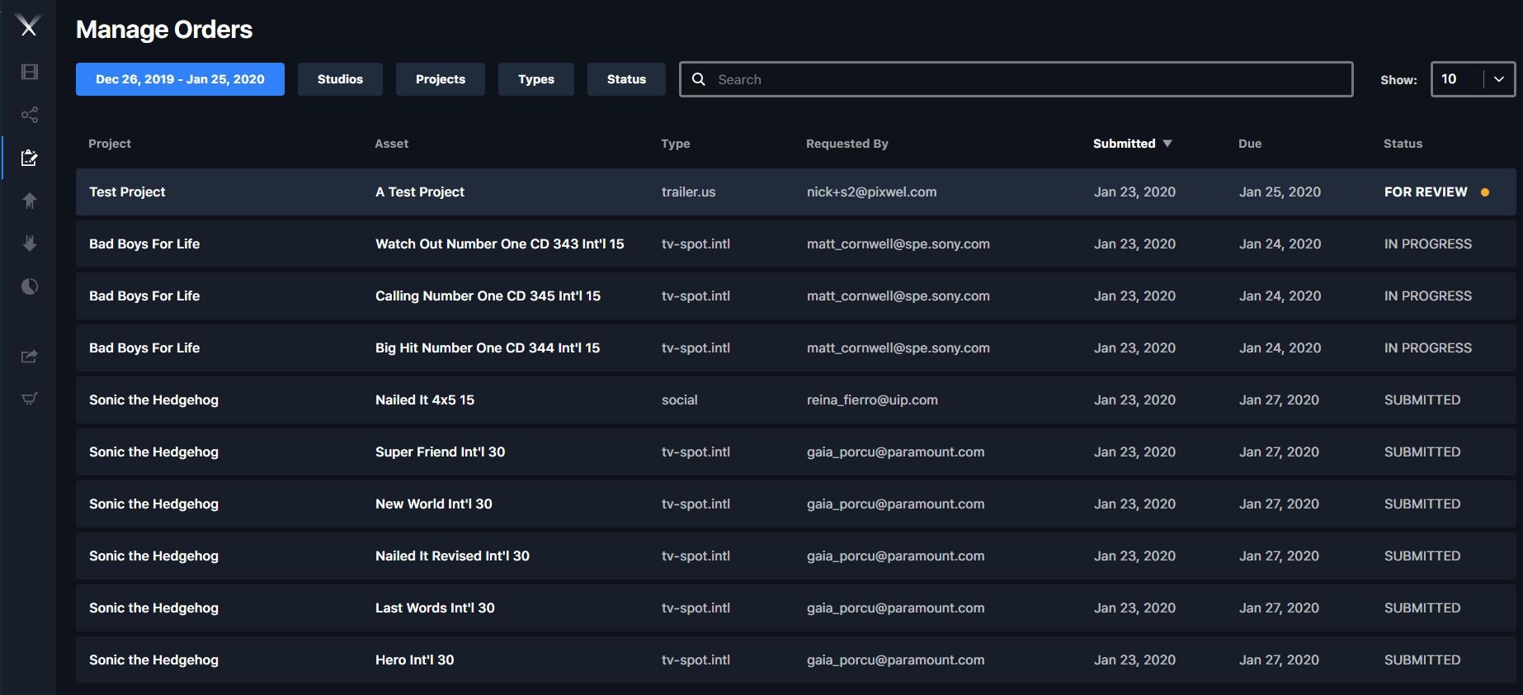This screenshot has height=695, width=1523.
Task: Click the X logo icon in sidebar
Action: (29, 27)
